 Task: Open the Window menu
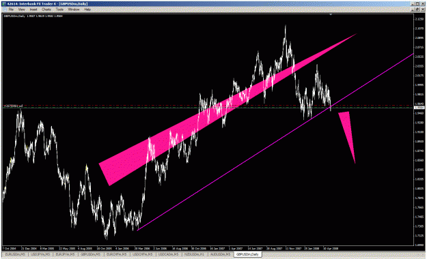pos(74,10)
